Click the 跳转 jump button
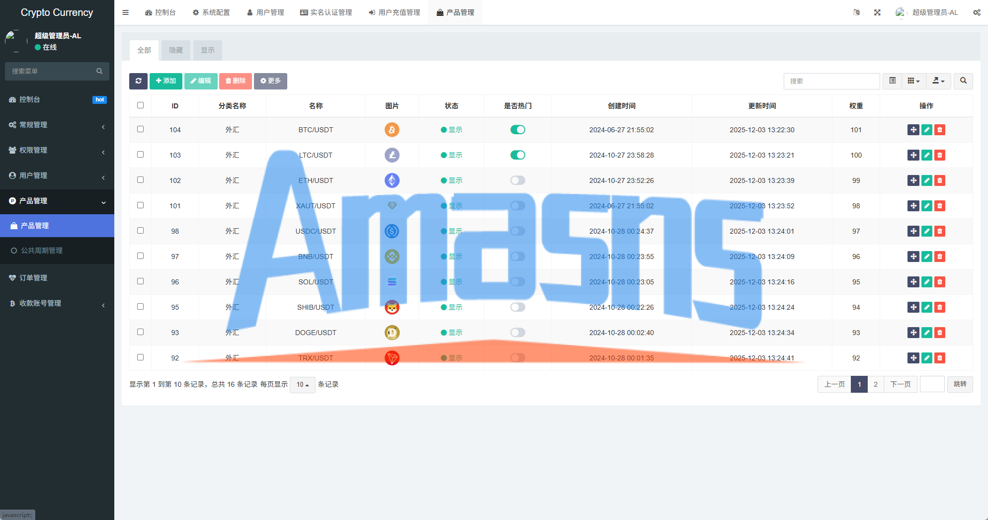This screenshot has height=520, width=988. [960, 384]
